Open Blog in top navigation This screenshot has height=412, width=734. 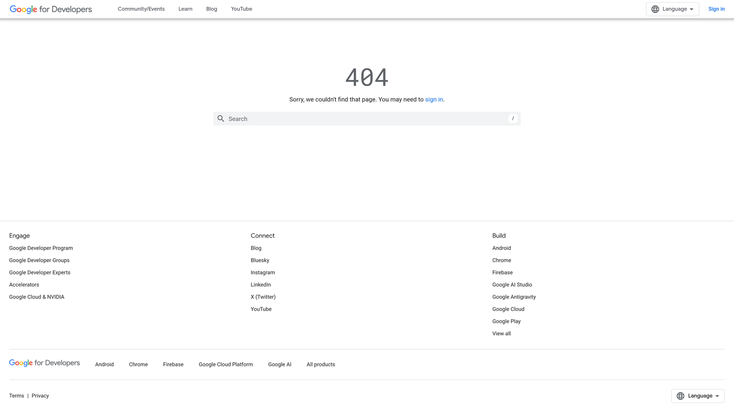point(211,9)
